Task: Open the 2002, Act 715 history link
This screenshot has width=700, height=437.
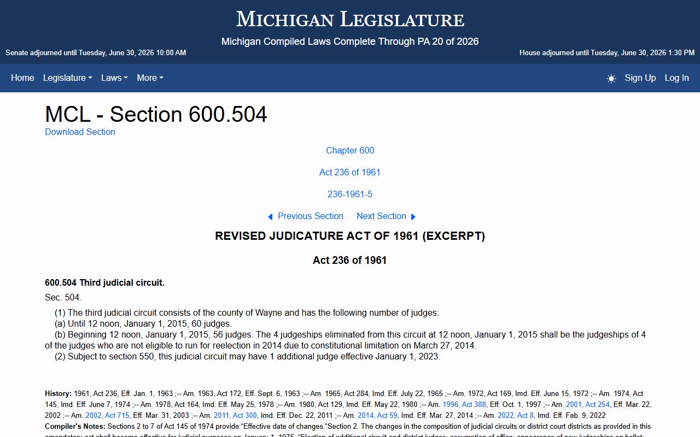Action: (107, 415)
